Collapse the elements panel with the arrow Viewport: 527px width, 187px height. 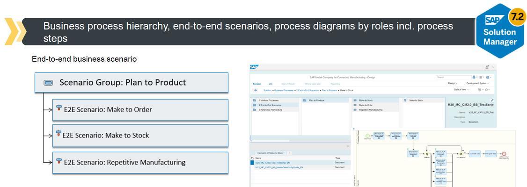tap(348, 146)
